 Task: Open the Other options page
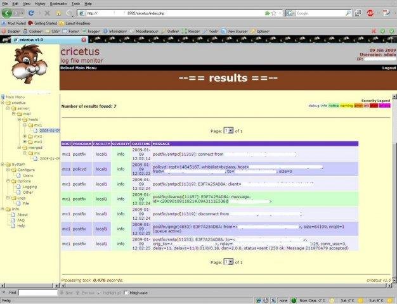click(x=28, y=192)
